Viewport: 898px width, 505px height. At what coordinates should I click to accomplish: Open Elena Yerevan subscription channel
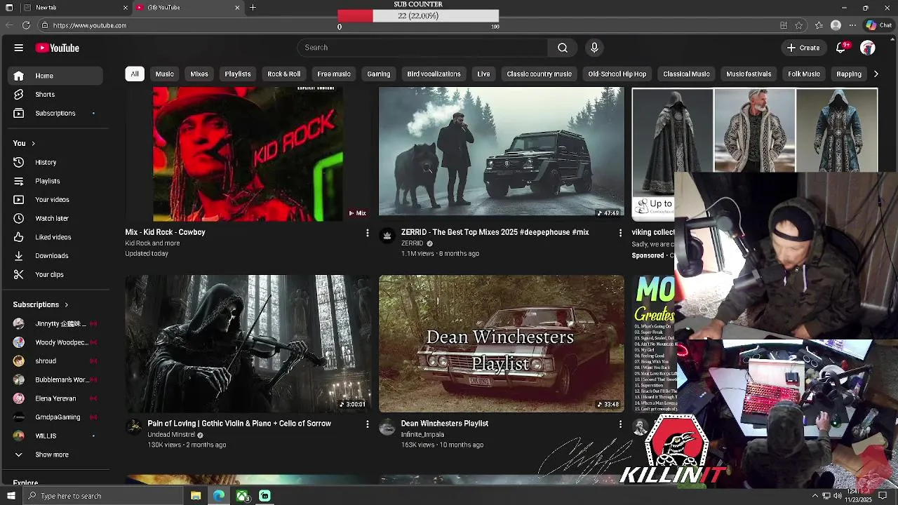coord(55,398)
